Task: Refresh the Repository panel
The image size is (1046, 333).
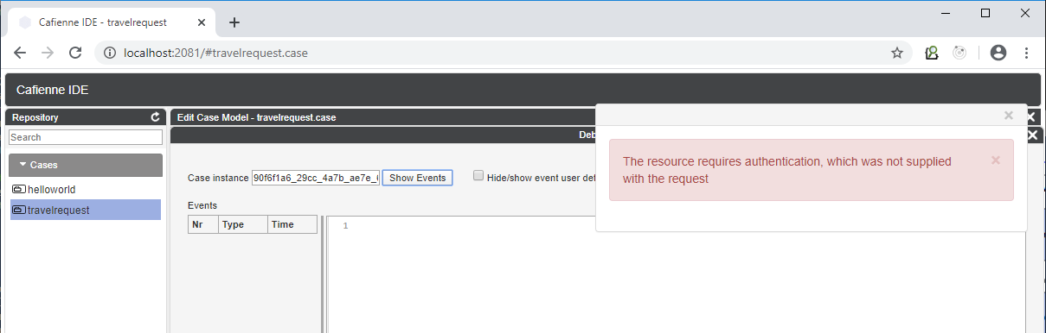Action: click(156, 117)
